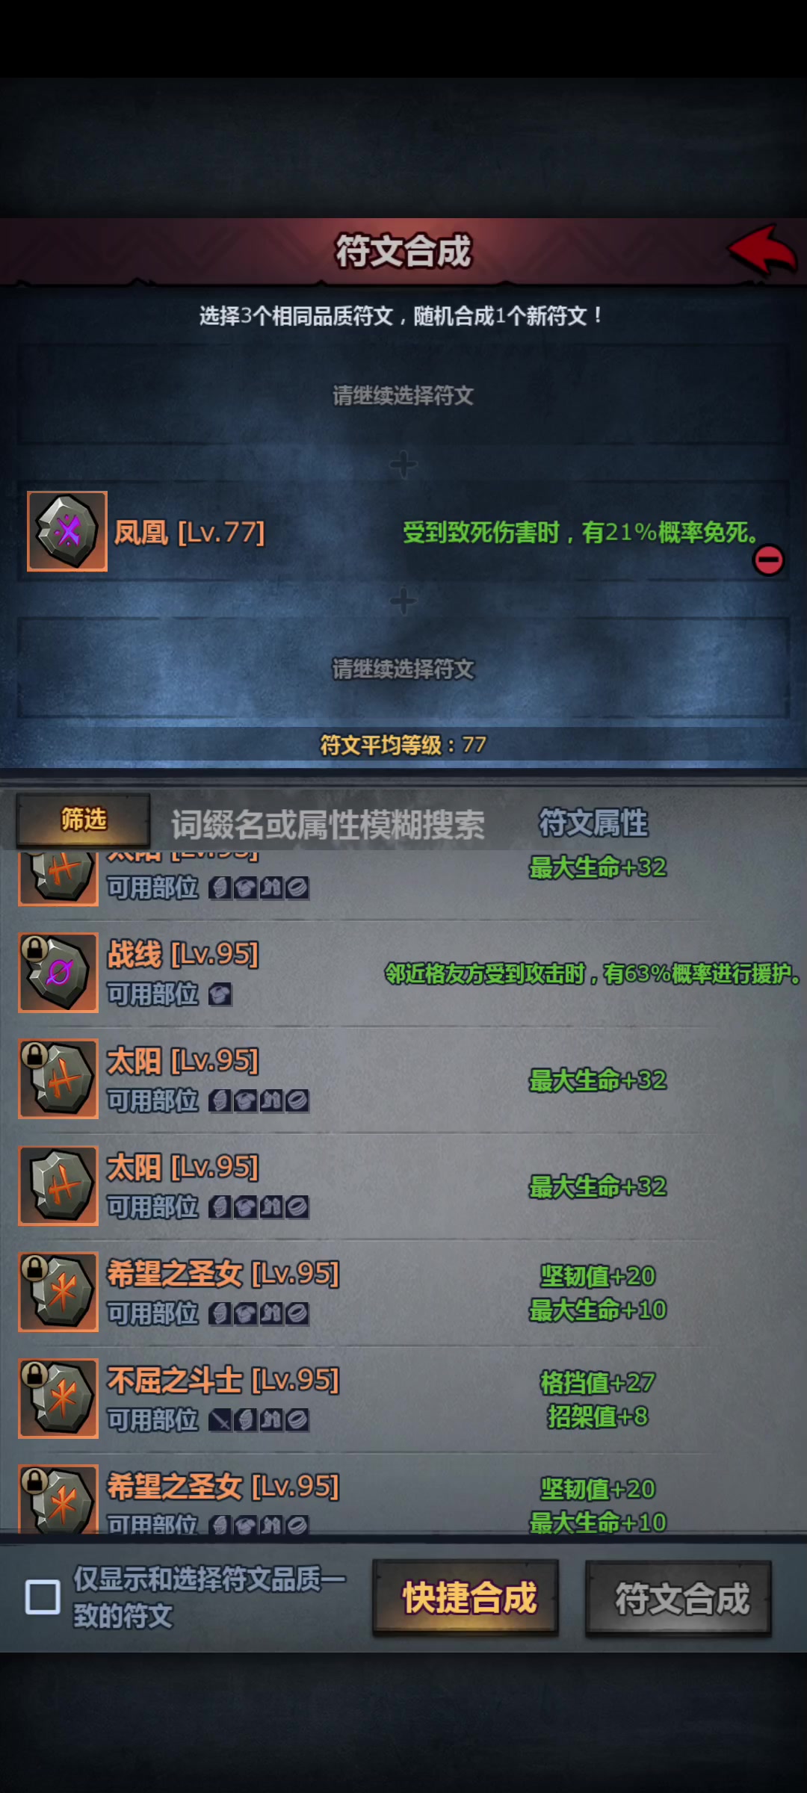Pick the 不屈之斗士 Lv.95 rune icon
Screen dimensions: 807x1793
pos(58,1399)
